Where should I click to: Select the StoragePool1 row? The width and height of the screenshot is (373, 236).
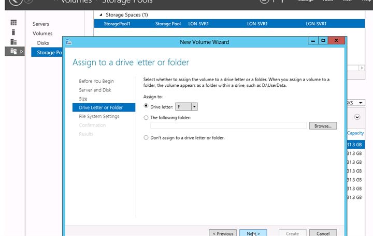tap(229, 24)
